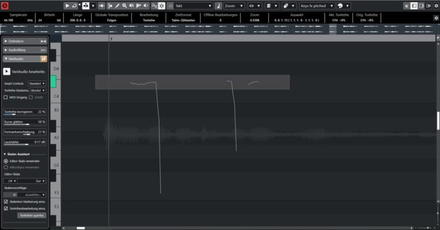Click the D4 piano key

56,69
